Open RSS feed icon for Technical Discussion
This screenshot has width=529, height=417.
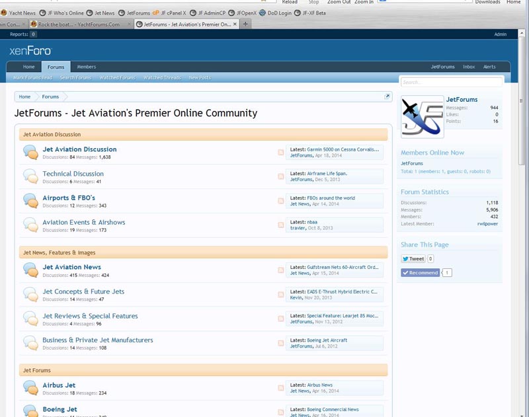click(x=280, y=176)
